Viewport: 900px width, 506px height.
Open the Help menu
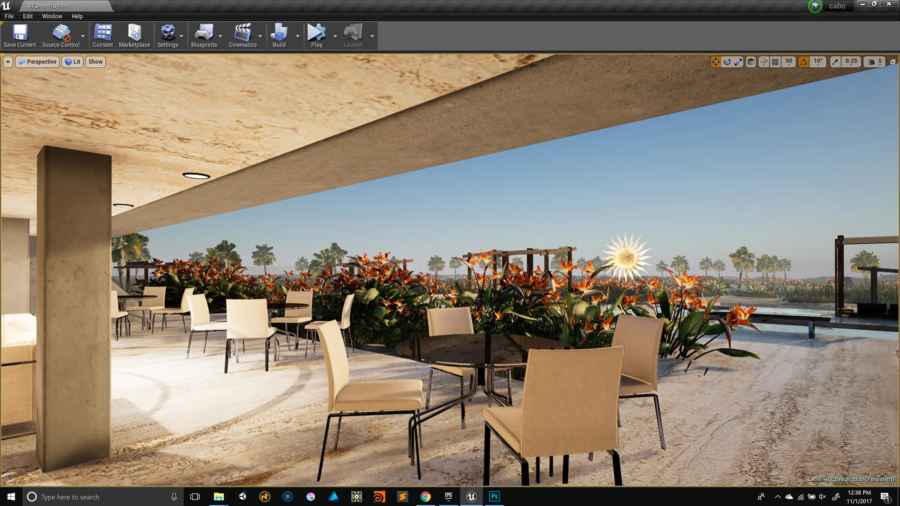[77, 16]
